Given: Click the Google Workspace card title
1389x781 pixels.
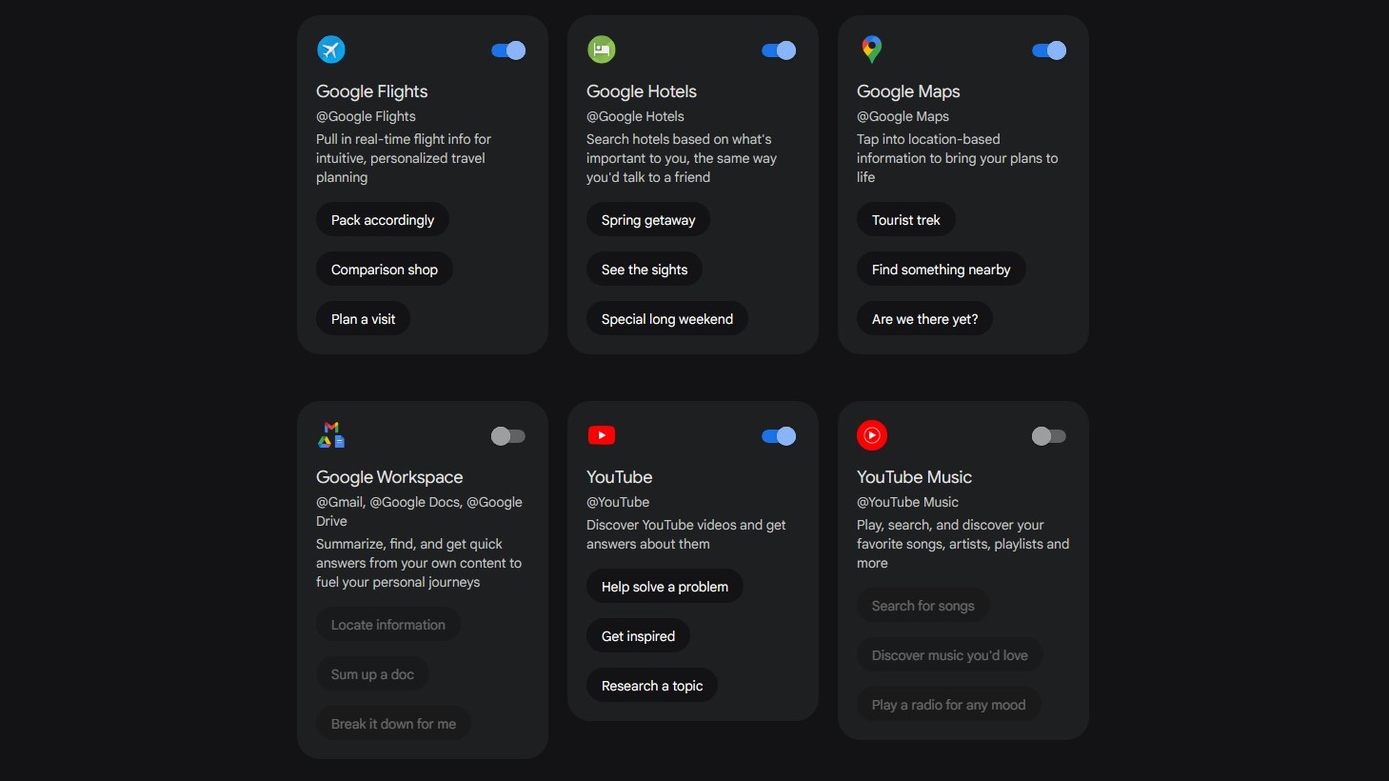Looking at the screenshot, I should [389, 477].
